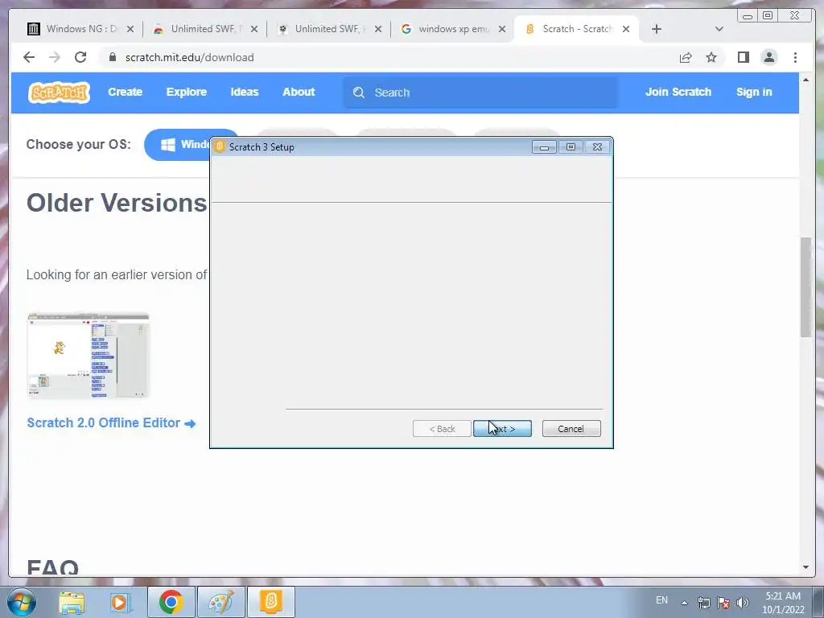Click the address bar URL
The width and height of the screenshot is (824, 618).
[190, 57]
